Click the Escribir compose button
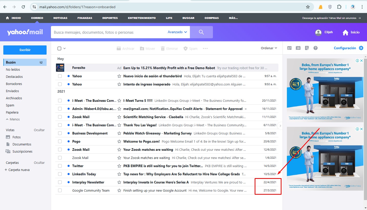The image size is (367, 210). pyautogui.click(x=25, y=50)
